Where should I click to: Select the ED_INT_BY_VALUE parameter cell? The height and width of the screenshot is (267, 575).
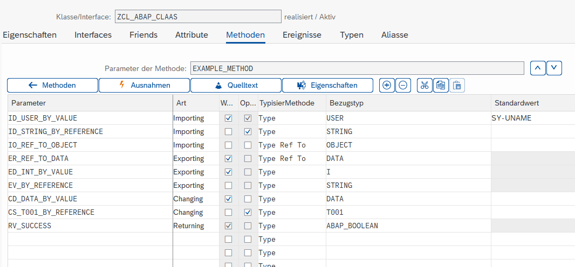tap(90, 172)
